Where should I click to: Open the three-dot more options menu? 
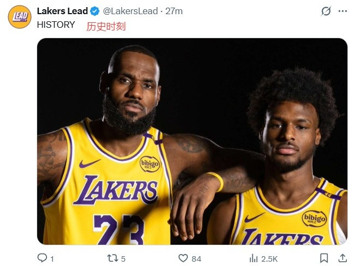tap(343, 11)
